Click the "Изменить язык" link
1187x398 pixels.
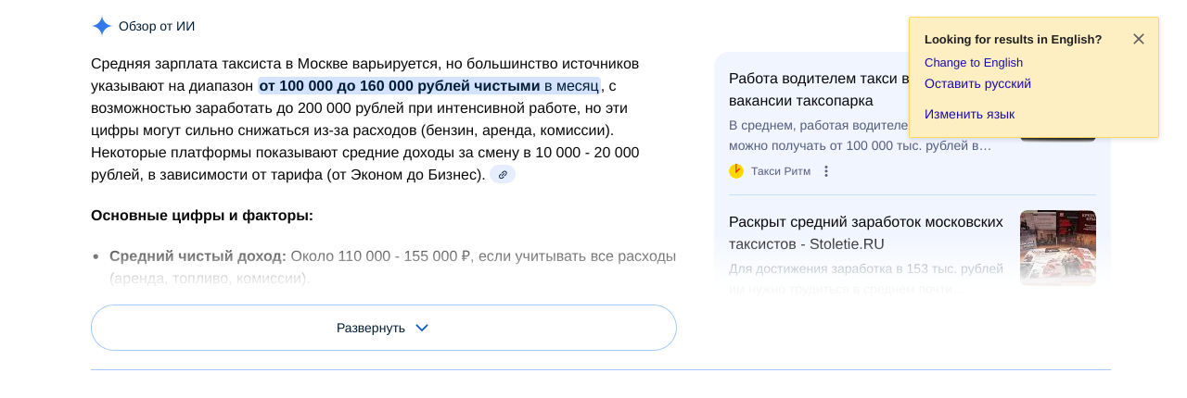pyautogui.click(x=969, y=114)
